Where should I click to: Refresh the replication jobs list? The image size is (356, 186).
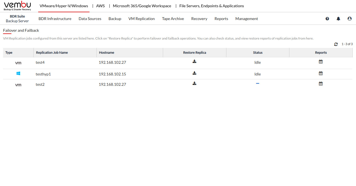[336, 44]
